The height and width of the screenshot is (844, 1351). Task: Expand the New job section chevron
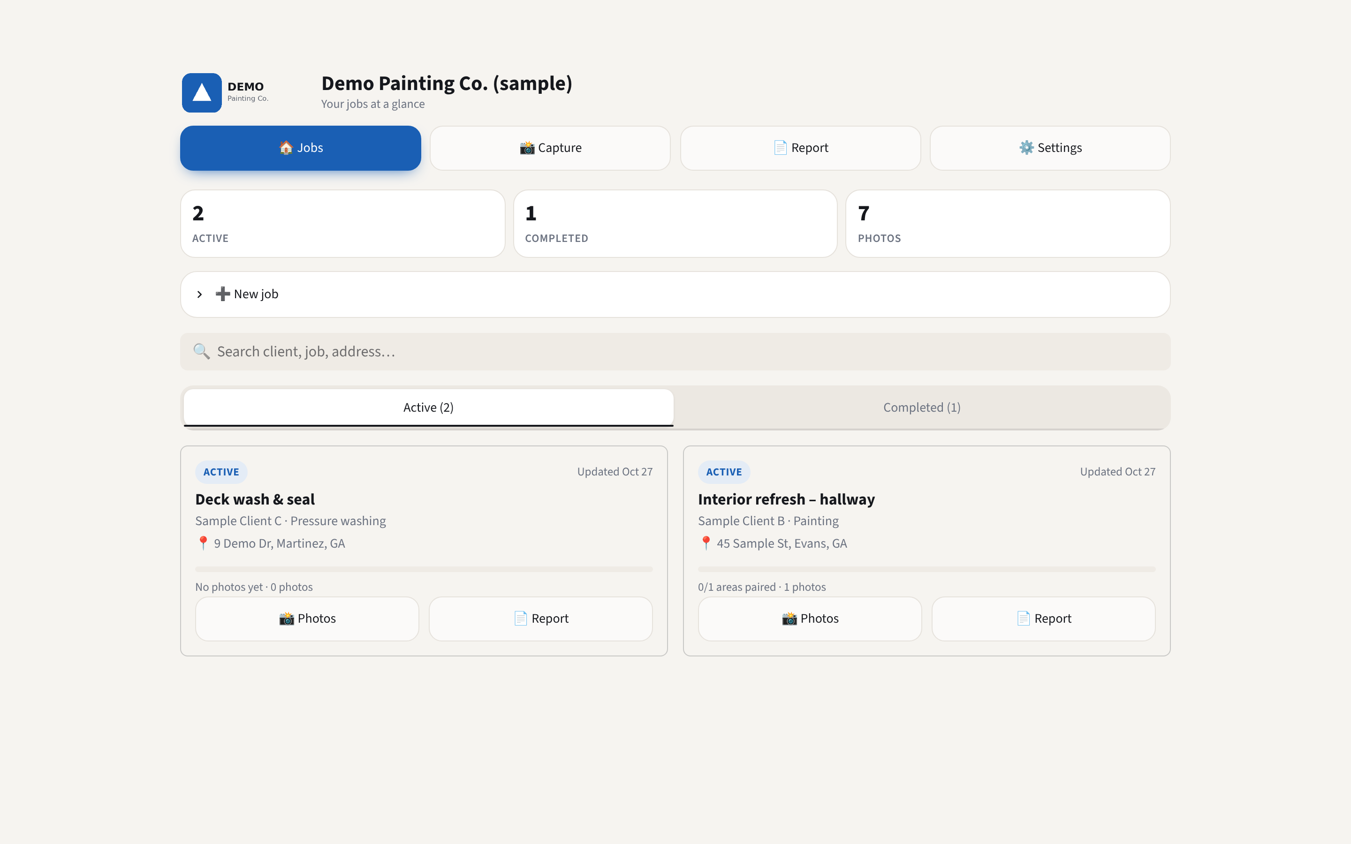tap(199, 294)
